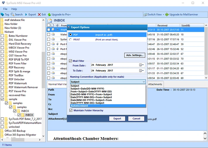Click preview pane scroll down arrow
The image size is (208, 148).
[205, 138]
